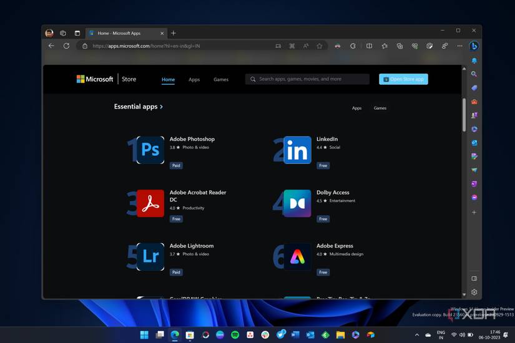Switch to the Apps store tab
Screen dimensions: 515x343
pyautogui.click(x=194, y=79)
